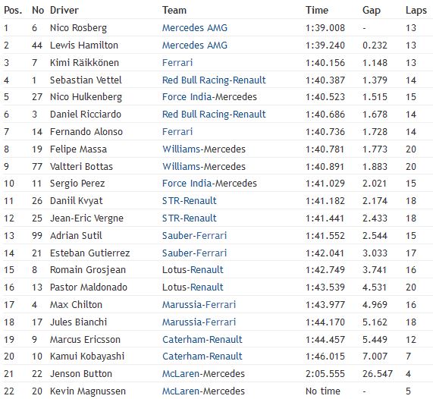Open Ferrari team link for Fernando Alonso

tap(177, 132)
